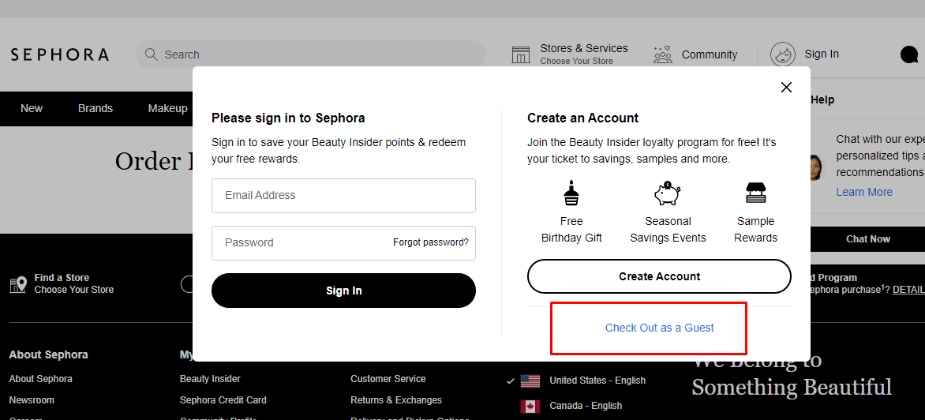Open the Community link
Viewport: 925px width, 420px height.
pos(709,54)
